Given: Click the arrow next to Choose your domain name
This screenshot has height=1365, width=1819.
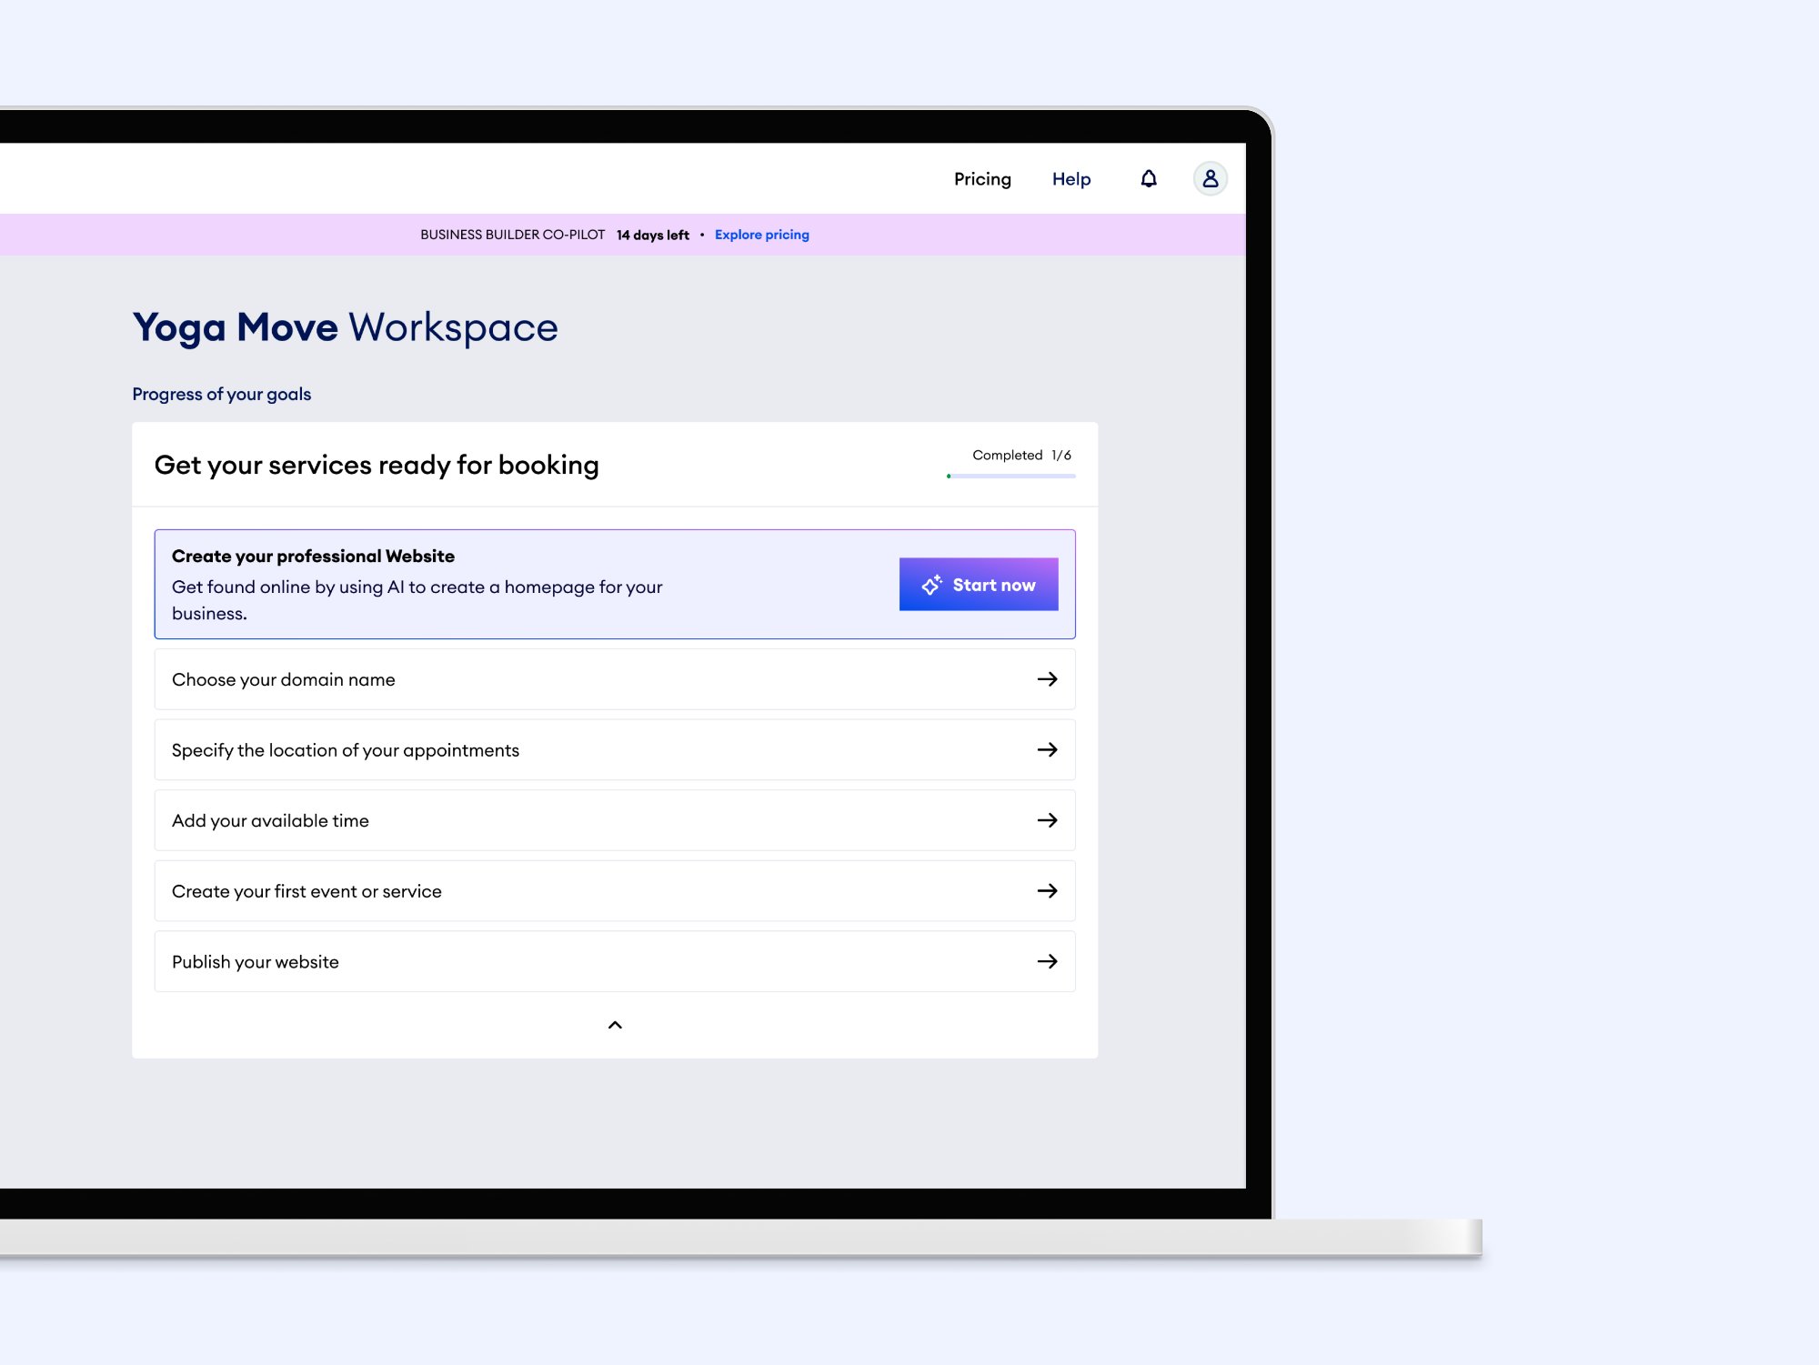Looking at the screenshot, I should [x=1047, y=679].
